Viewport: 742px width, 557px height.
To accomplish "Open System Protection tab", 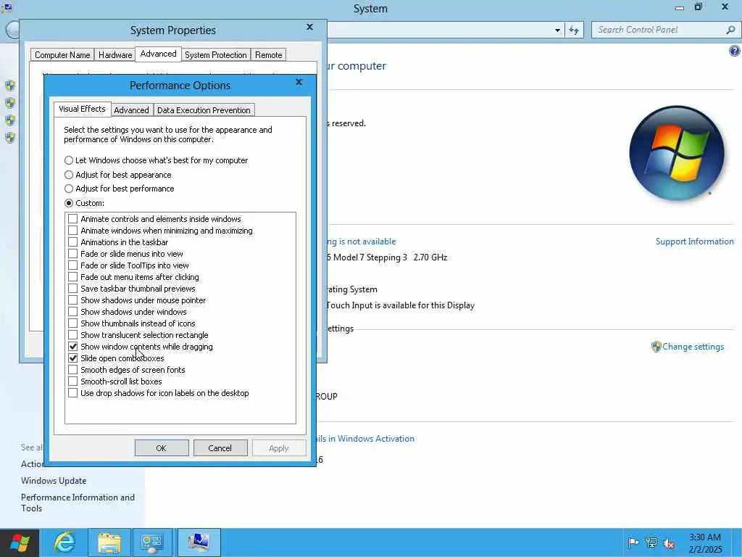I will 216,55.
